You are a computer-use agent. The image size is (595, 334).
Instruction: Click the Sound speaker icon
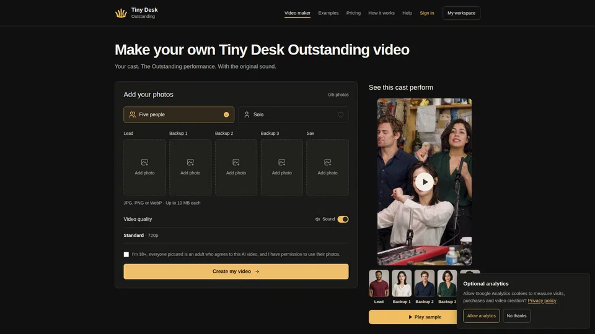click(317, 219)
